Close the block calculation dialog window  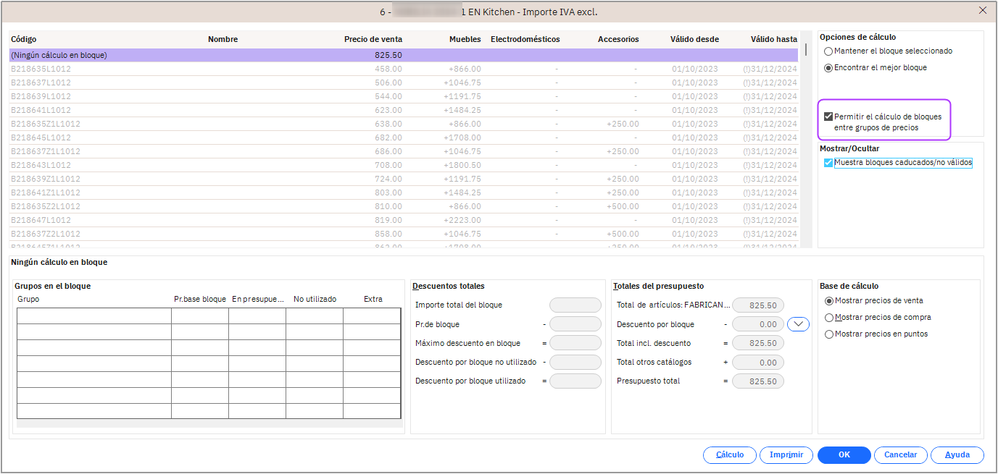coord(982,10)
